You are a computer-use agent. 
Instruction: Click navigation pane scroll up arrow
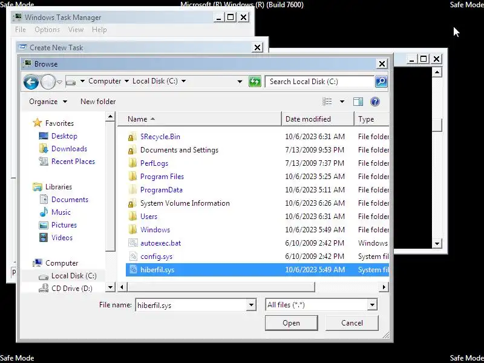click(x=110, y=117)
